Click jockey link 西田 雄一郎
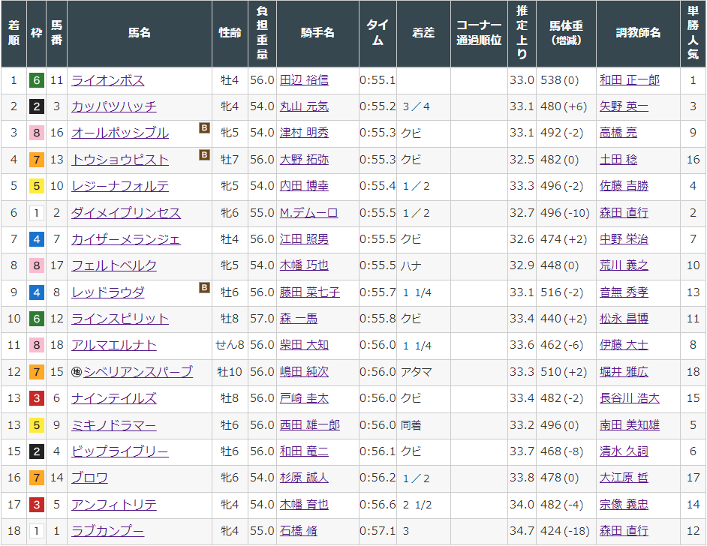Viewport: 707px width, 546px height. 310,424
